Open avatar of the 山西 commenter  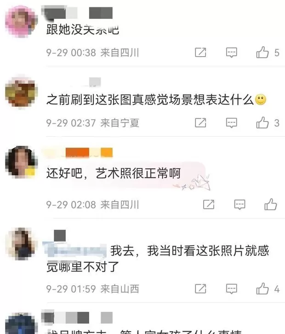click(x=21, y=244)
